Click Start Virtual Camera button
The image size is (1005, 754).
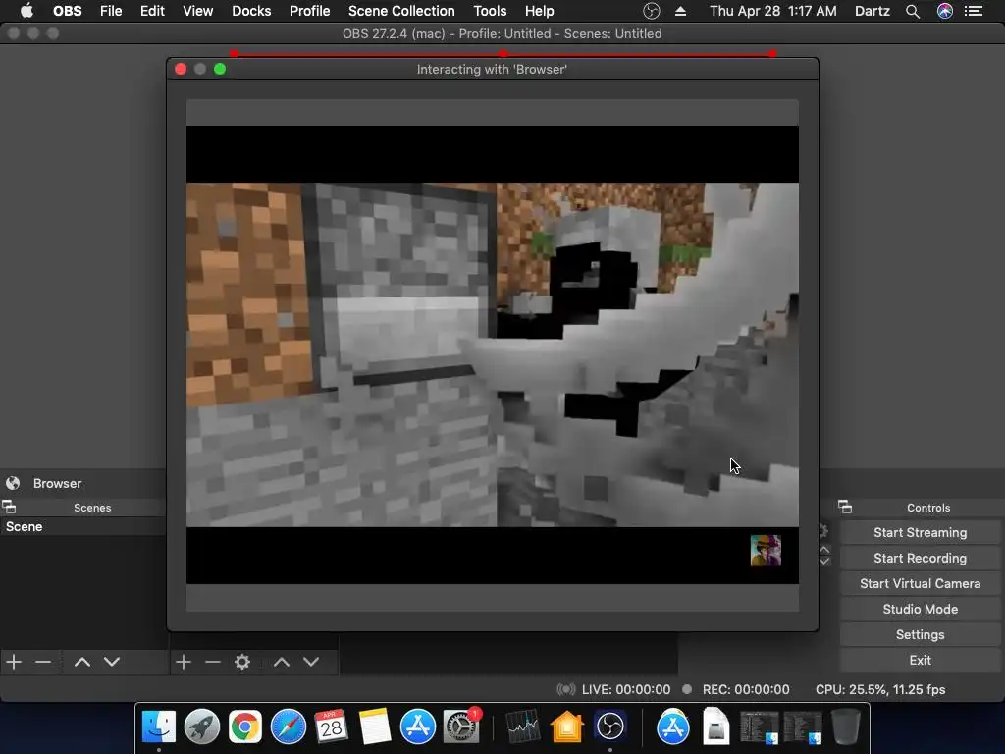[920, 583]
